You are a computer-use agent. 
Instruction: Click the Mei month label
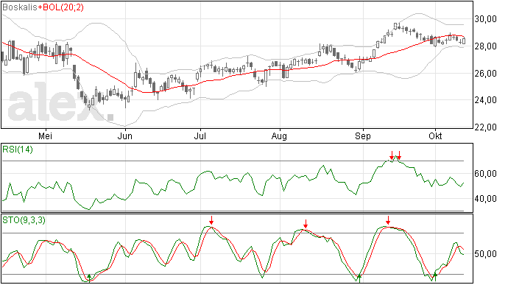point(46,136)
